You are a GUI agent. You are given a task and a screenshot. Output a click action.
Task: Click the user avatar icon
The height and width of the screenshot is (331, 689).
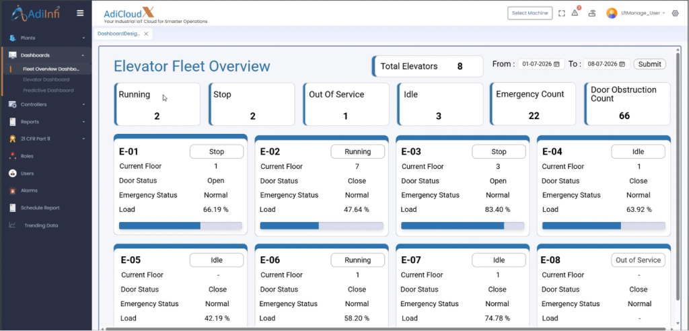[x=612, y=13]
